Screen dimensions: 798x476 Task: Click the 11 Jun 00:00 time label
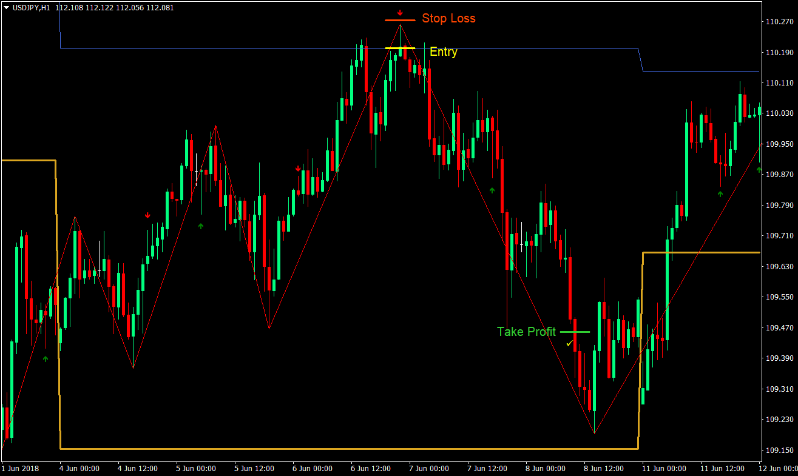pos(664,469)
